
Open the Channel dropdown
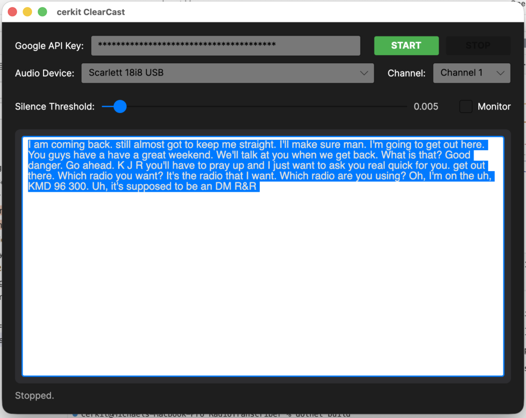[x=471, y=72]
